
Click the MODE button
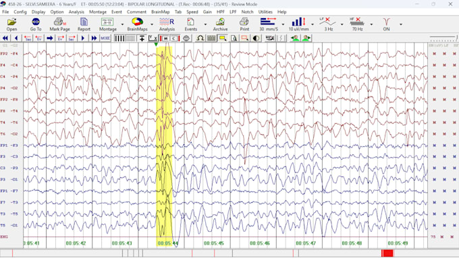pyautogui.click(x=105, y=38)
